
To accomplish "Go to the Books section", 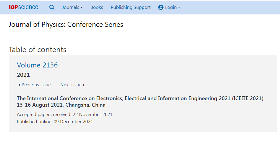I will point(97,7).
